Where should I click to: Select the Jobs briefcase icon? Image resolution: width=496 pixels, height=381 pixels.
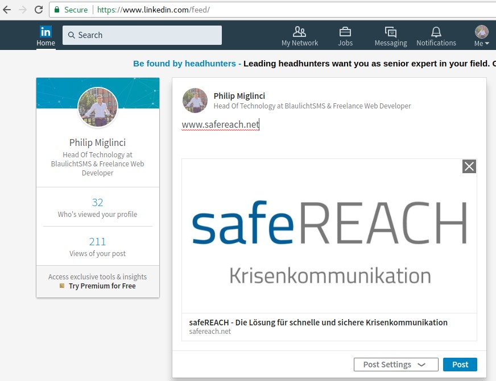345,32
